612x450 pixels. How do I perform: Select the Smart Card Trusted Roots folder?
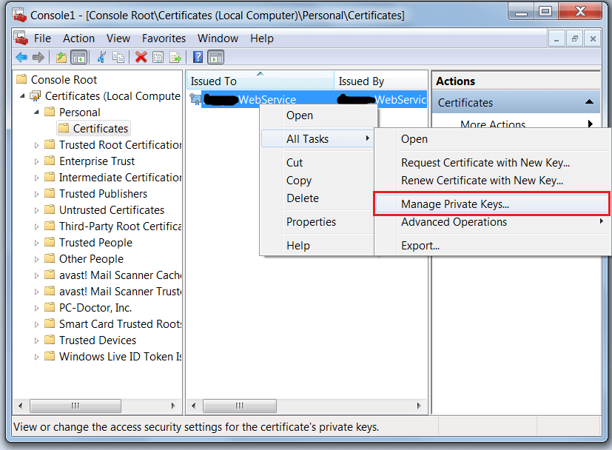click(x=112, y=324)
